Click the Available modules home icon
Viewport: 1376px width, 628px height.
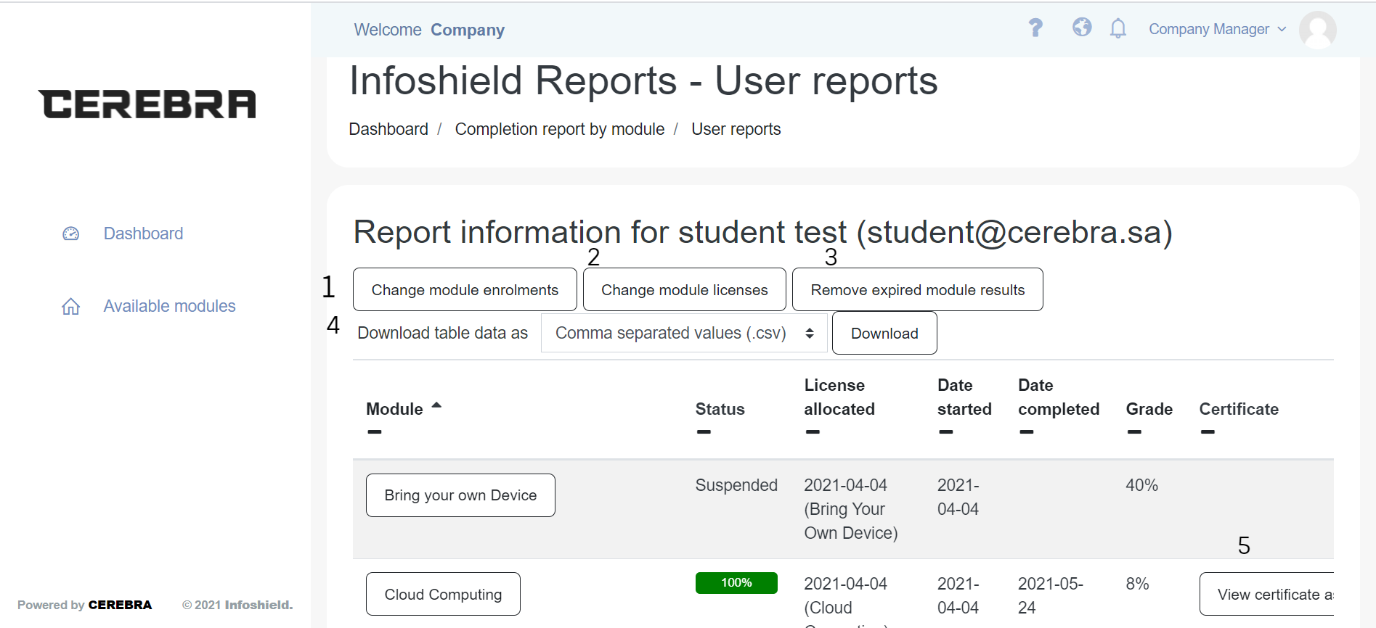pyautogui.click(x=70, y=306)
